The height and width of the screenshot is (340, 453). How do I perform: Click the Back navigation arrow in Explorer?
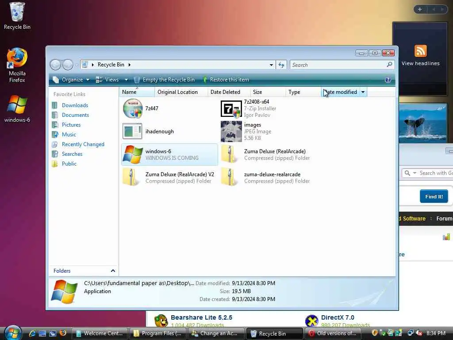55,65
